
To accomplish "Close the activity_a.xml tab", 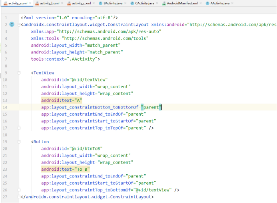I will pos(30,3).
